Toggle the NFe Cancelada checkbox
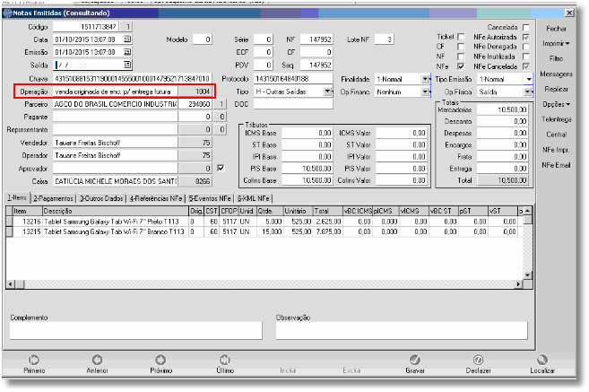Image resolution: width=589 pixels, height=392 pixels. coord(526,66)
